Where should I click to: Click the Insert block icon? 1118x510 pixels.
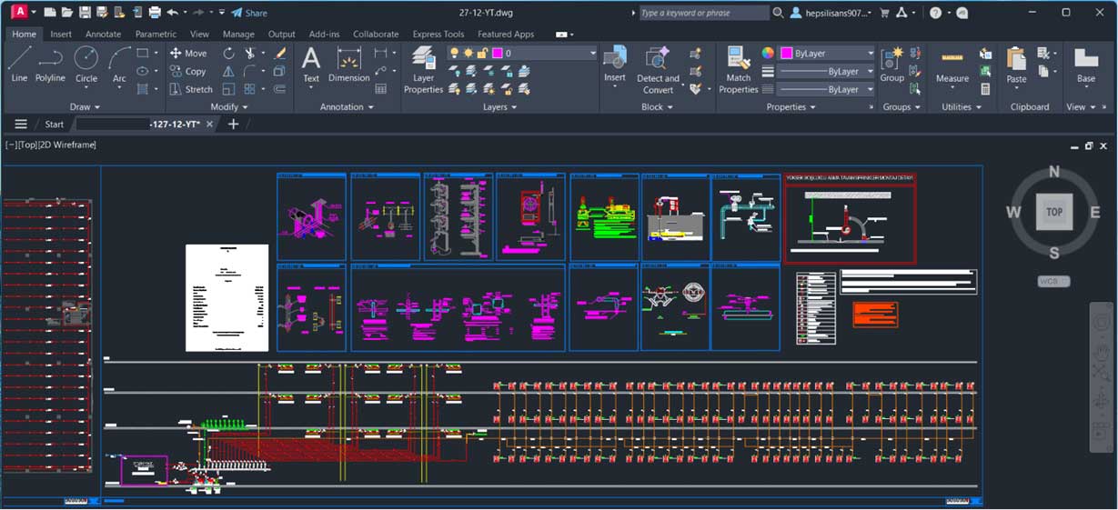[x=615, y=65]
